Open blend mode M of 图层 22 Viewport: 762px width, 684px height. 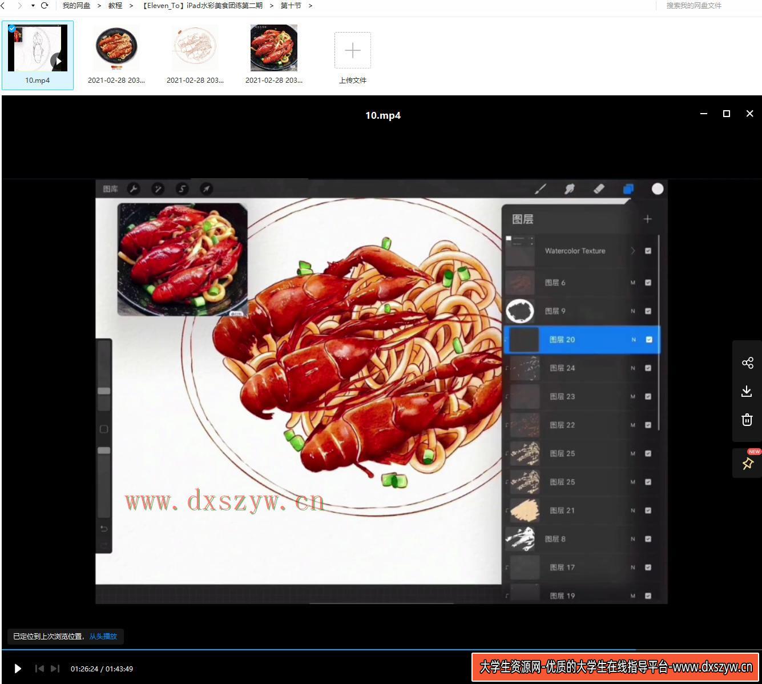pos(632,425)
